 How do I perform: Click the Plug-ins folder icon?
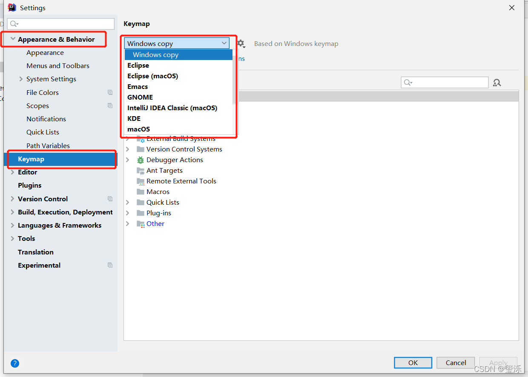[x=141, y=213]
